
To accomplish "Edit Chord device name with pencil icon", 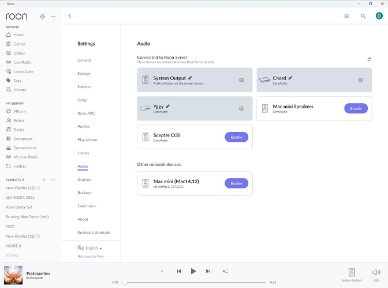I will coord(290,78).
